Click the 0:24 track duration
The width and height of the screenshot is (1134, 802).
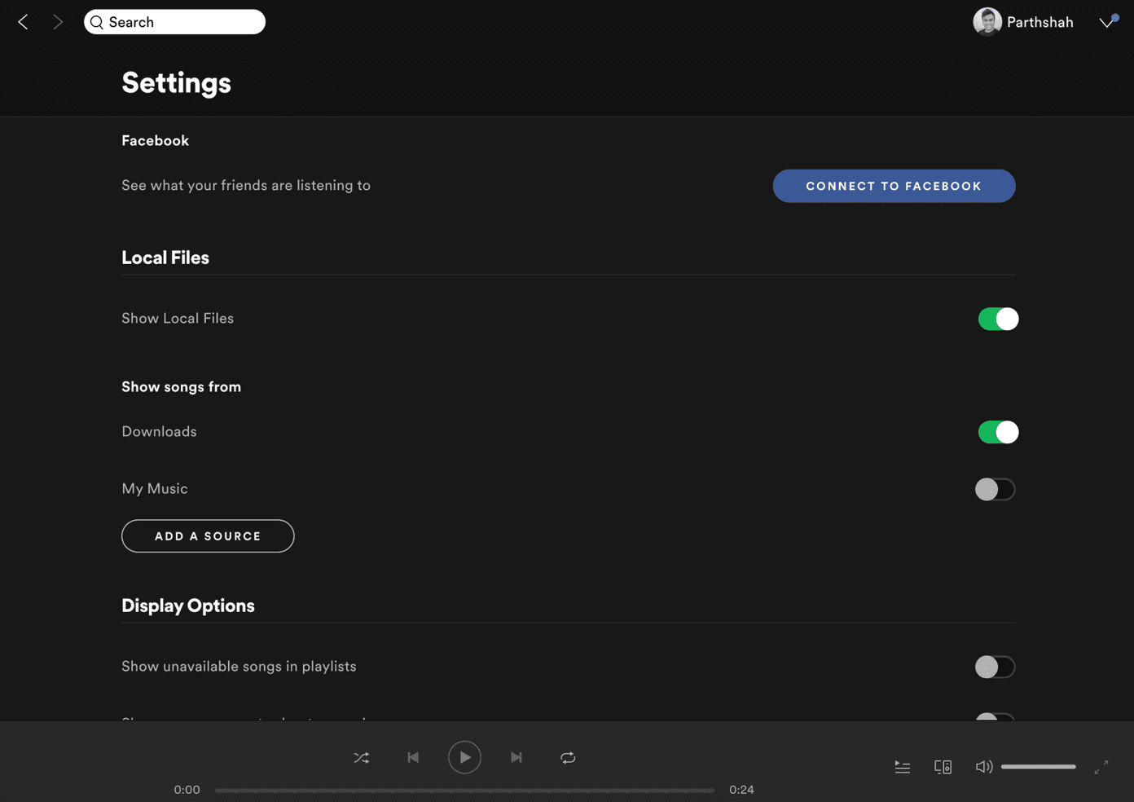[x=741, y=790]
